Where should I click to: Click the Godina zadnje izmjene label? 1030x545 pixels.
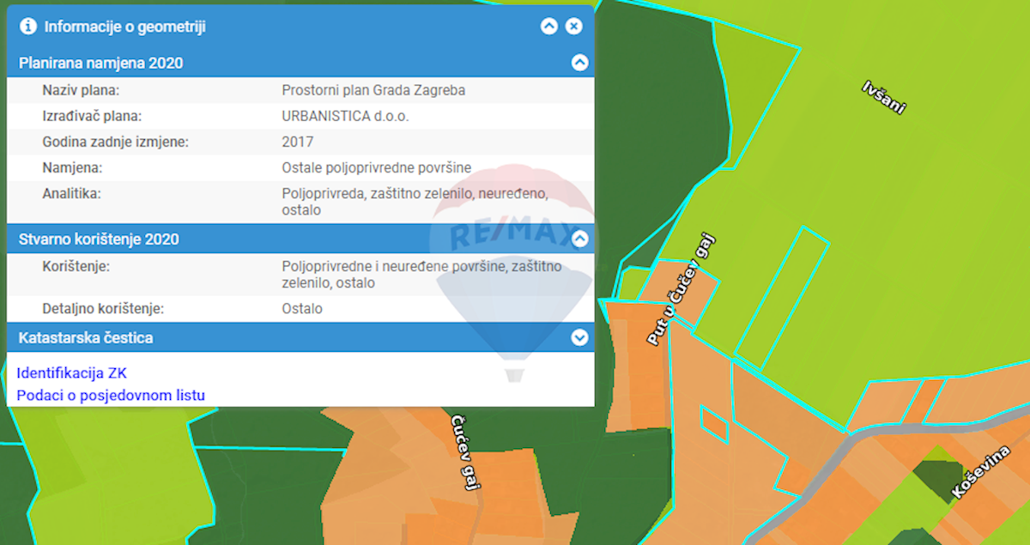click(115, 142)
